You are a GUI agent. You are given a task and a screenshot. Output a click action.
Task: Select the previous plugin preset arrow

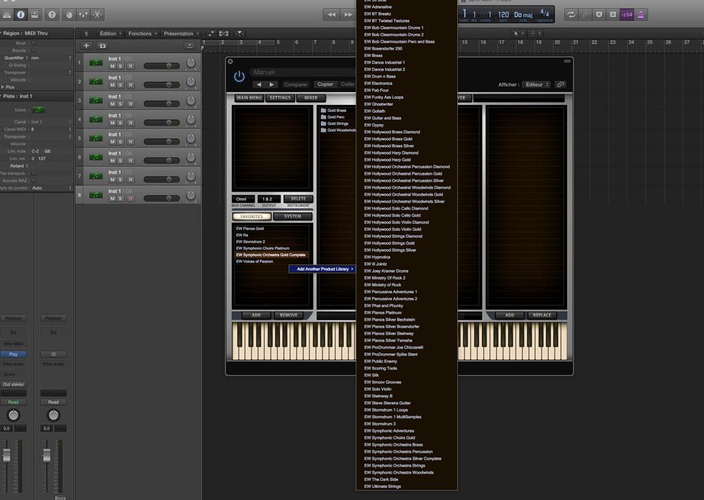[x=258, y=84]
